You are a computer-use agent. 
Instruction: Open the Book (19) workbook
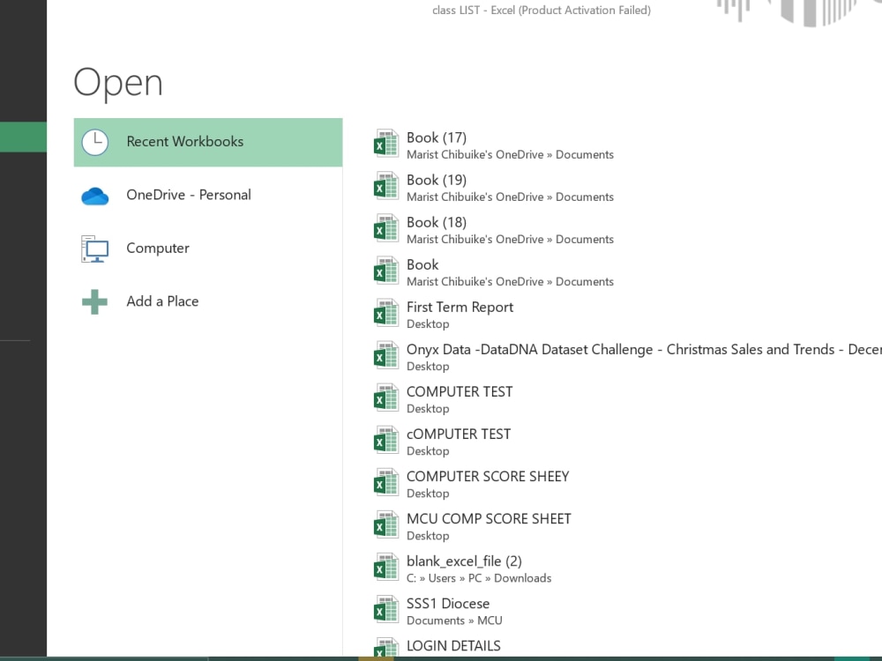[437, 180]
